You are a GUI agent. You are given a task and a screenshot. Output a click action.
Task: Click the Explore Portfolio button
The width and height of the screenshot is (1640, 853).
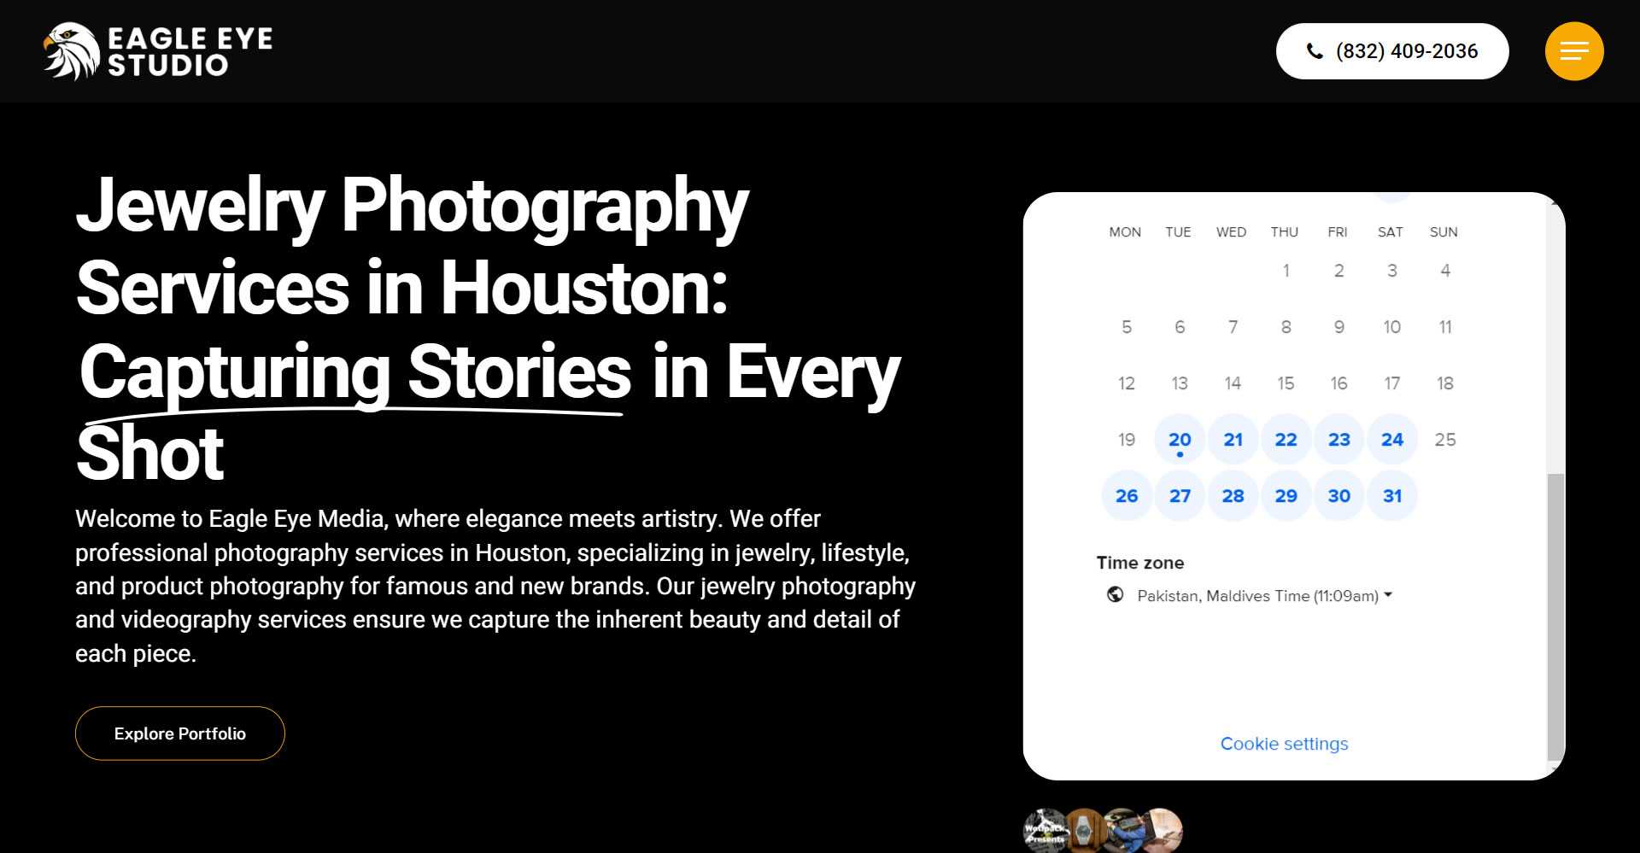[179, 733]
